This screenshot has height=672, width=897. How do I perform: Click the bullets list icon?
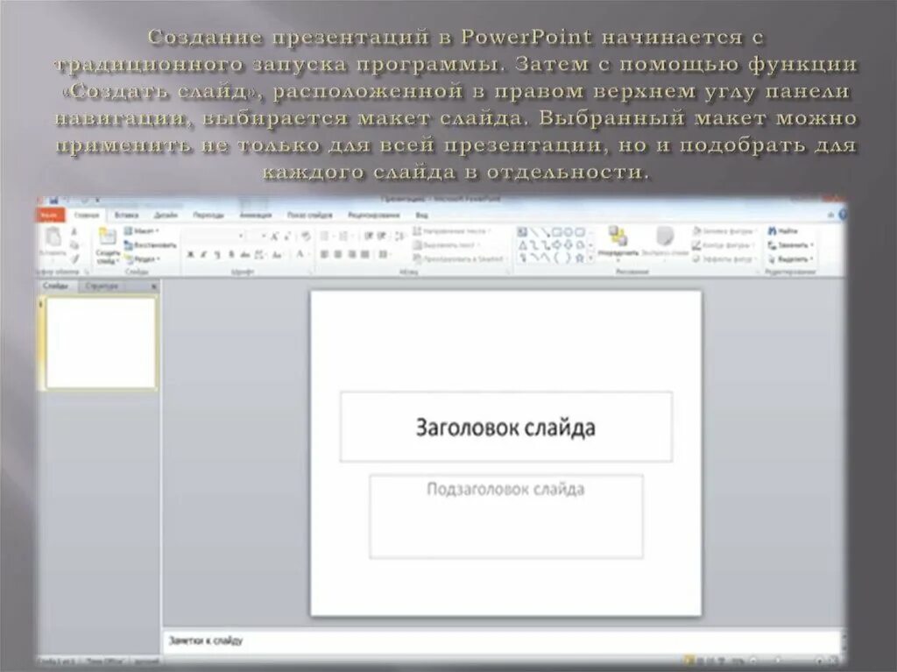(x=326, y=236)
